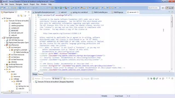Open the Snippets view tab

pyautogui.click(x=85, y=79)
